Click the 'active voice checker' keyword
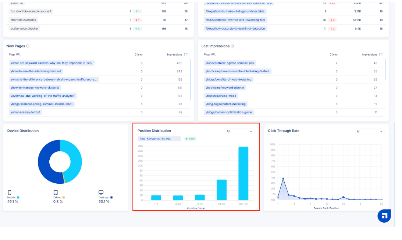Image resolution: width=402 pixels, height=240 pixels. (24, 29)
